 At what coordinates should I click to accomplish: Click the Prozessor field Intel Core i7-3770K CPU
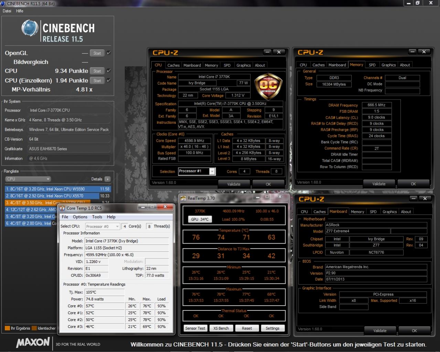[x=69, y=110]
